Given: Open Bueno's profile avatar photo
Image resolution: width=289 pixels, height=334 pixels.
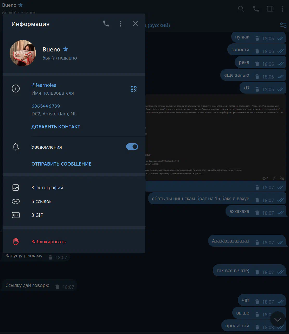Looking at the screenshot, I should click(23, 53).
